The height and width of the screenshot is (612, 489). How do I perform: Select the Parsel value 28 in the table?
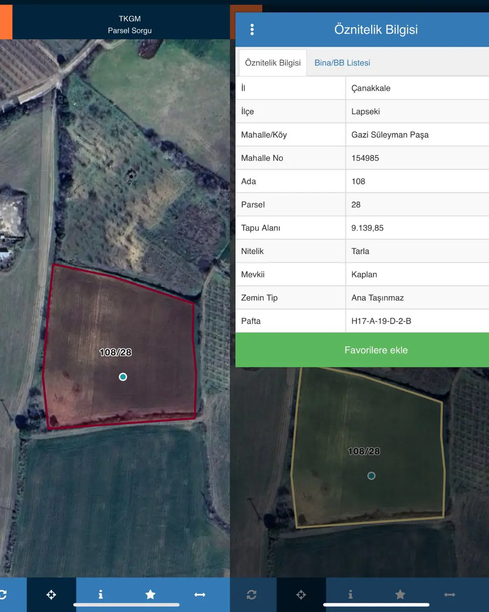356,204
